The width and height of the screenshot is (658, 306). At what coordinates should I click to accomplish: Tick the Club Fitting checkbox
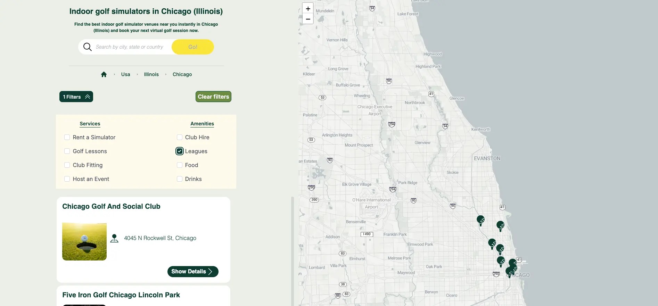[67, 165]
